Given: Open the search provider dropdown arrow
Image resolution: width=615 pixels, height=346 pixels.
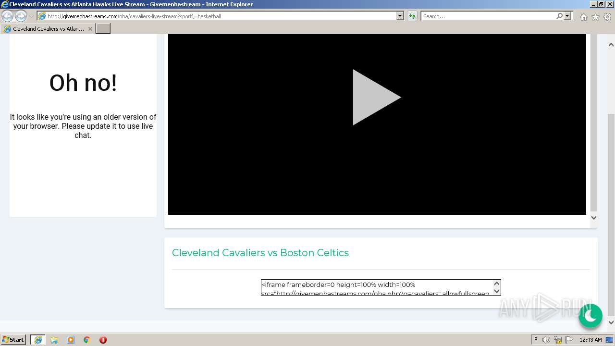Looking at the screenshot, I should [567, 16].
